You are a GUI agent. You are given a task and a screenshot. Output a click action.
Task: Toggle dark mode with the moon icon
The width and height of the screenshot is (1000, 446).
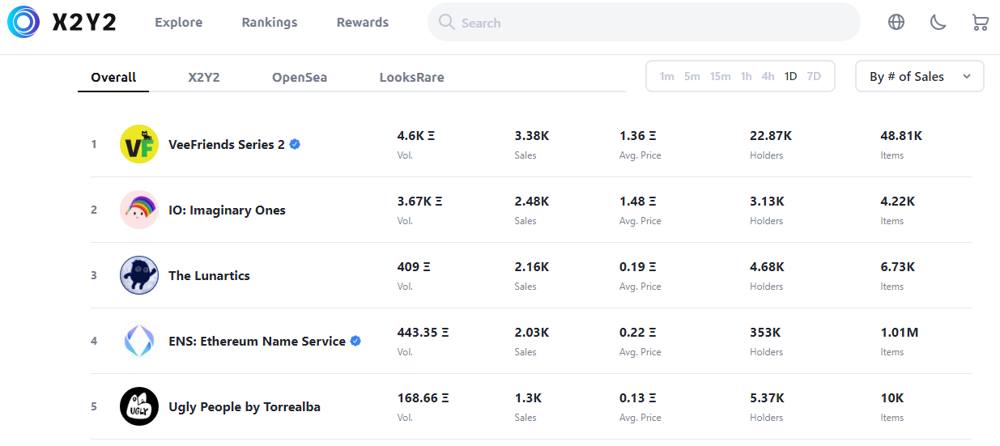pyautogui.click(x=938, y=23)
